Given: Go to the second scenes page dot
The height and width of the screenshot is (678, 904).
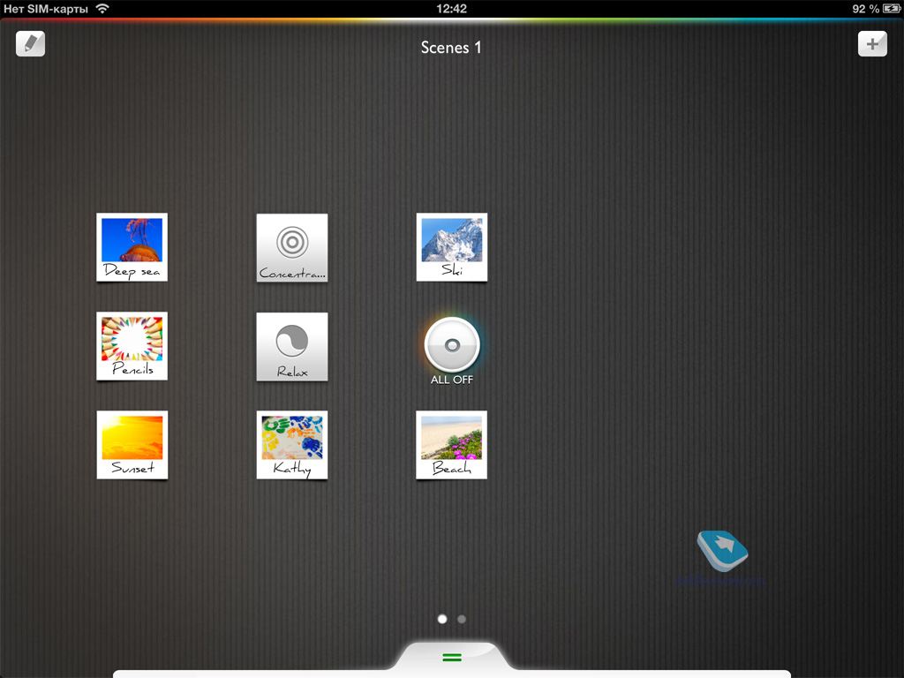Looking at the screenshot, I should coord(462,619).
